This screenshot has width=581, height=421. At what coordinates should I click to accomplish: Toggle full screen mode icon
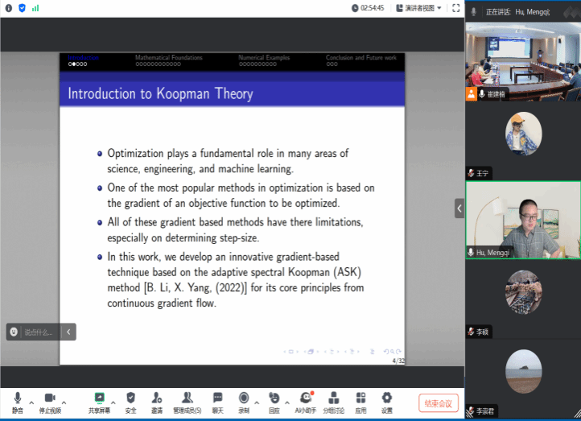pyautogui.click(x=455, y=8)
